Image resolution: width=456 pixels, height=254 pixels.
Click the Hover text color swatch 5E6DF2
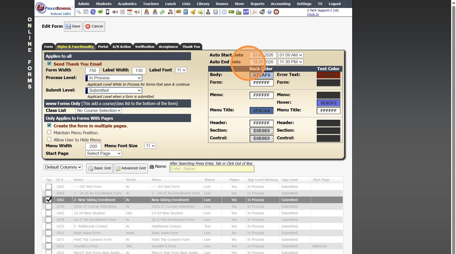pyautogui.click(x=328, y=103)
